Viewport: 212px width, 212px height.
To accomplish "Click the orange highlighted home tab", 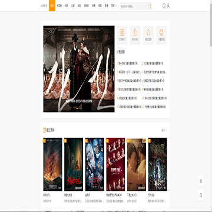I will (52, 6).
